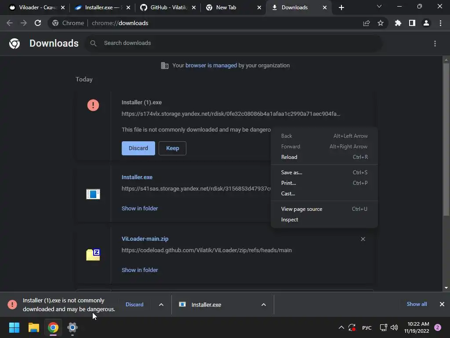Bookmark this page with the star icon

click(x=381, y=23)
